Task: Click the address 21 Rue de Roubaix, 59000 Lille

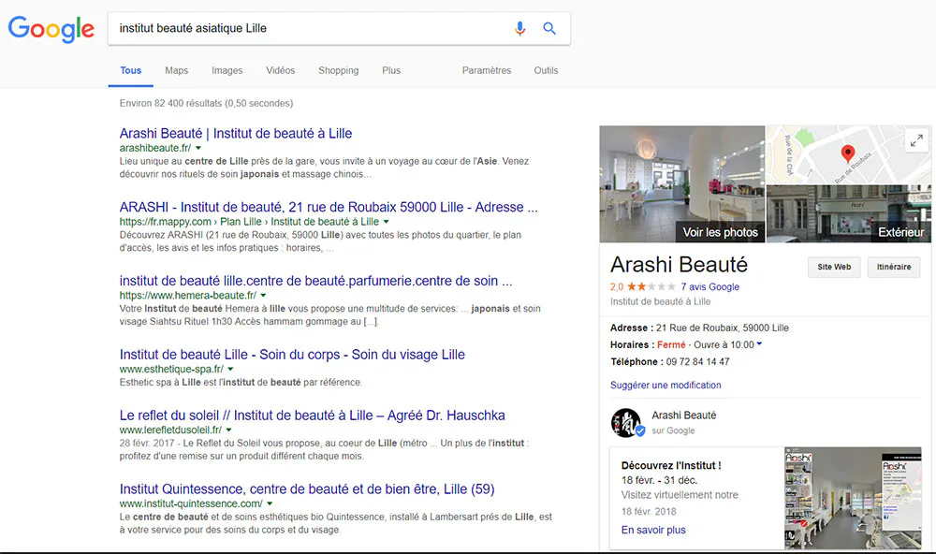Action: point(723,328)
